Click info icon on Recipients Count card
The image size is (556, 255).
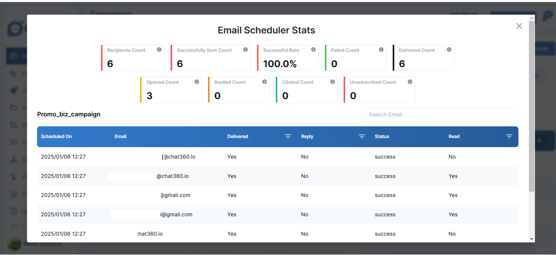click(159, 50)
